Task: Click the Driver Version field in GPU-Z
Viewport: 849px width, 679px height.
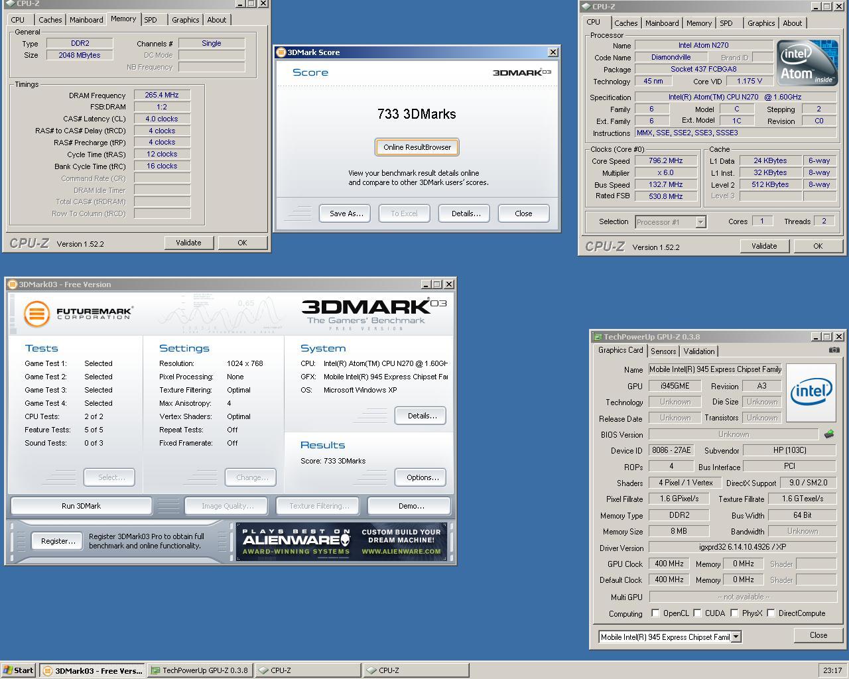Action: (x=742, y=547)
